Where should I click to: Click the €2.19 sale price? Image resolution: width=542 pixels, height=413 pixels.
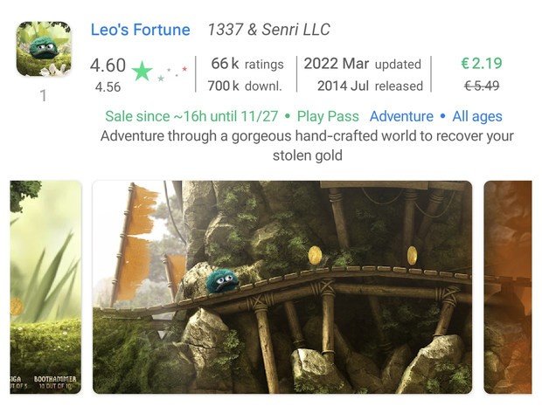coord(481,64)
